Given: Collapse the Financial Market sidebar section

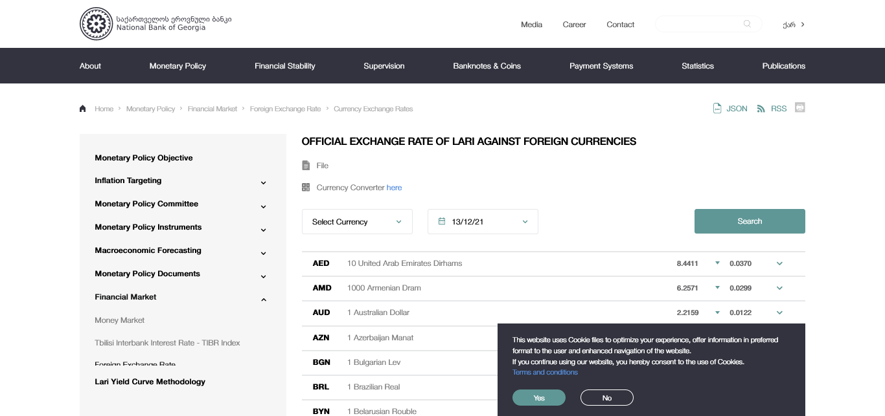Looking at the screenshot, I should click(264, 300).
